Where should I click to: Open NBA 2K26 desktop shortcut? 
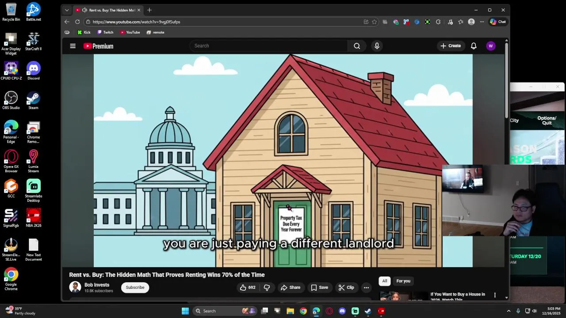[x=33, y=218]
